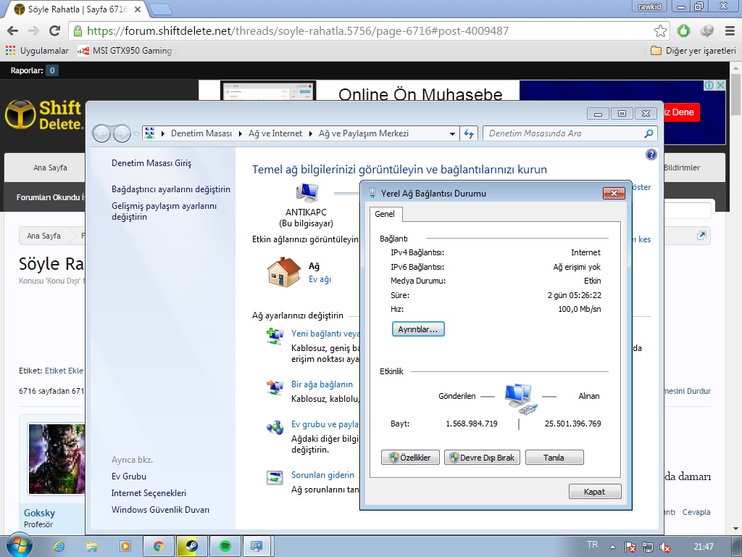742x557 pixels.
Task: Click the green extension icon in Chrome
Action: click(683, 30)
